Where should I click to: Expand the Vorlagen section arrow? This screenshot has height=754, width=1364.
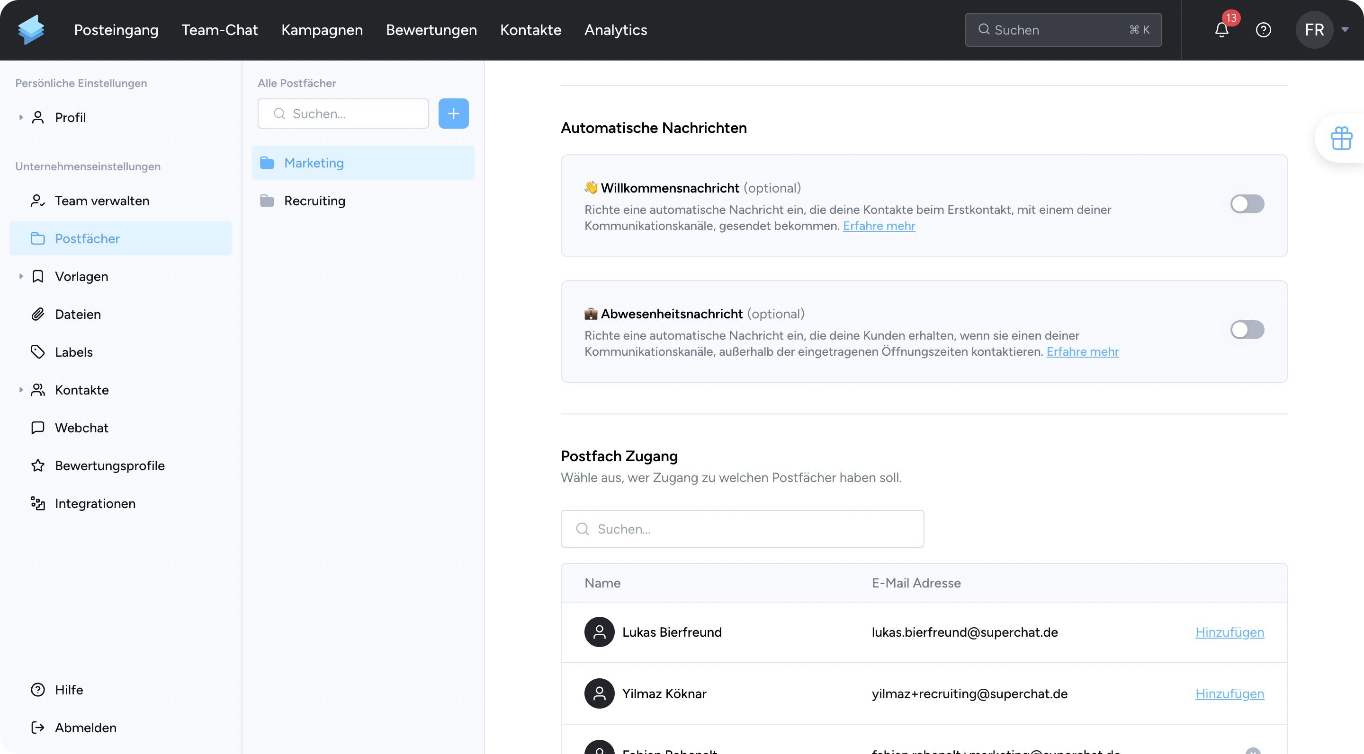click(21, 277)
